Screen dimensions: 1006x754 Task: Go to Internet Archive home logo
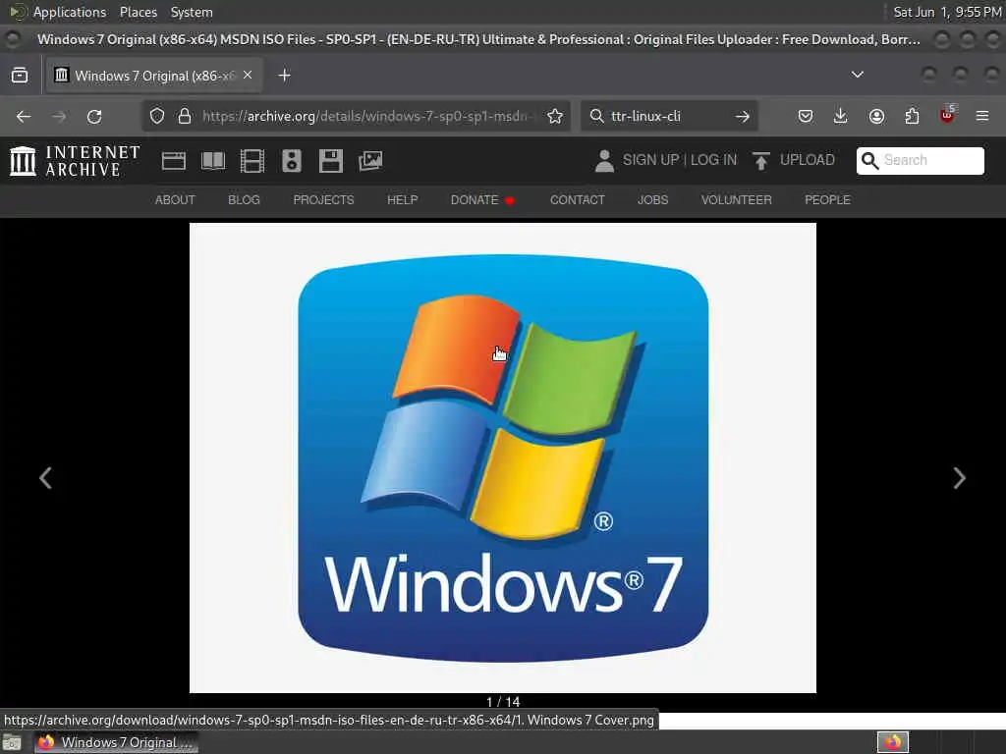pos(75,160)
